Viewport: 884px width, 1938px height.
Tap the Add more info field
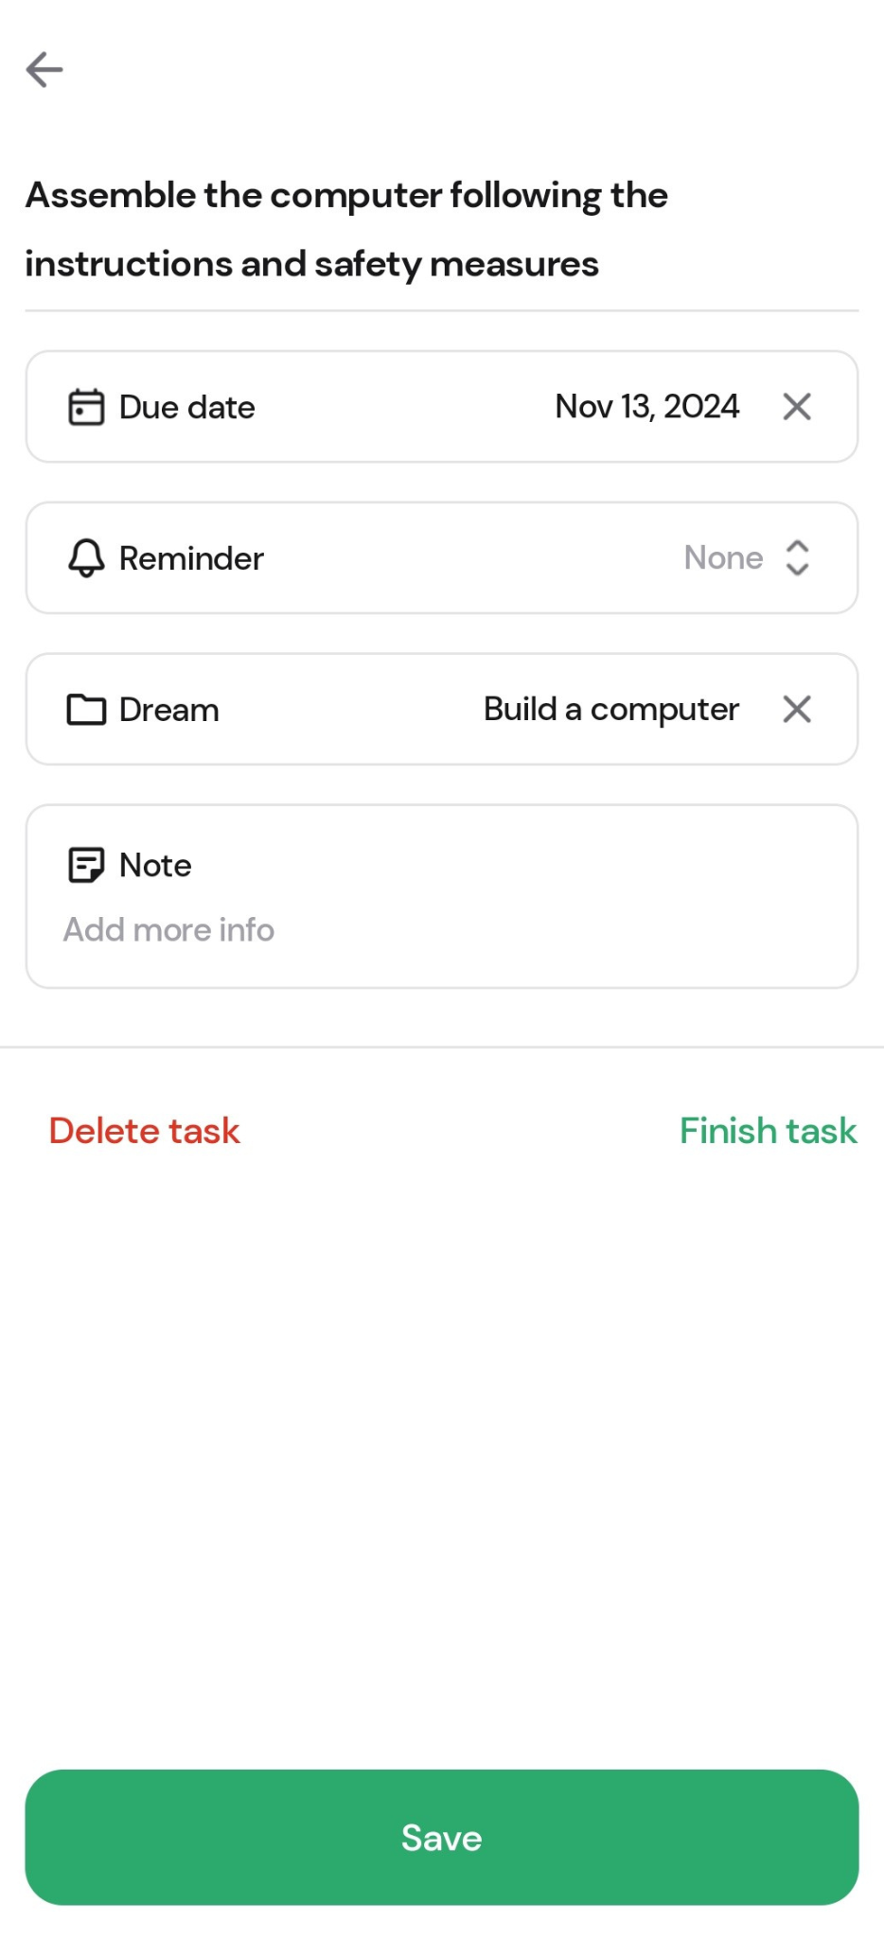point(168,930)
